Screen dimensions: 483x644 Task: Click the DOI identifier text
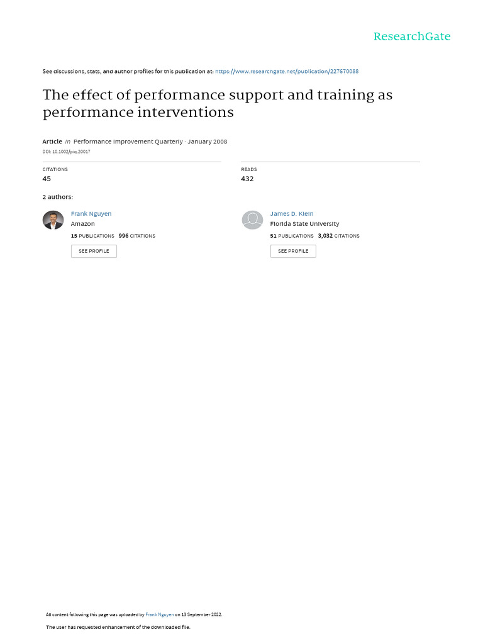[66, 152]
